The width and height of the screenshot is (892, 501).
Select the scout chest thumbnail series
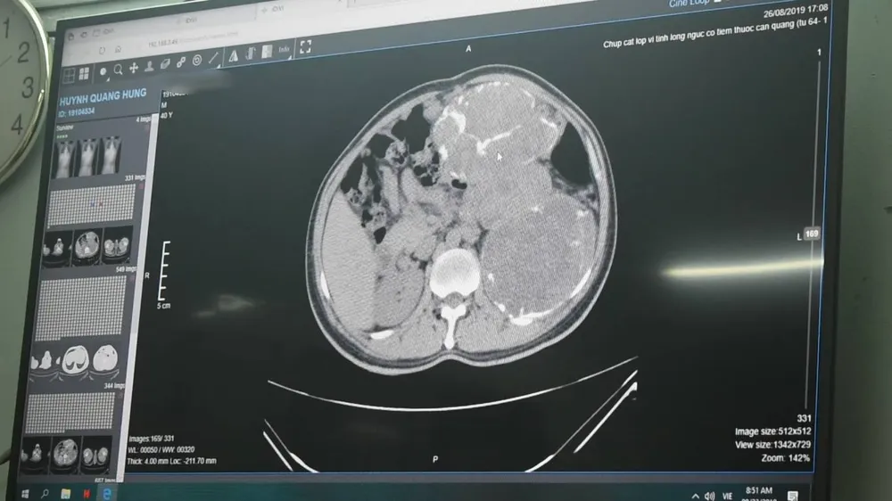point(87,157)
